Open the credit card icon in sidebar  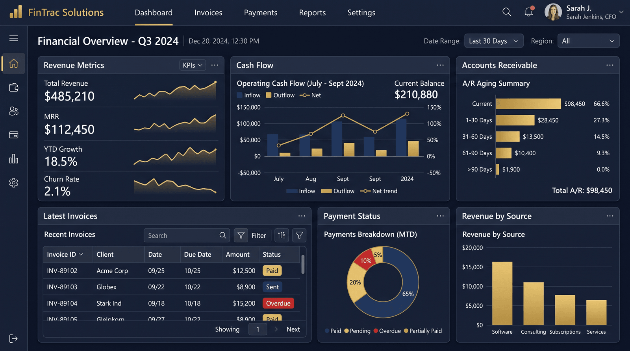tap(14, 135)
